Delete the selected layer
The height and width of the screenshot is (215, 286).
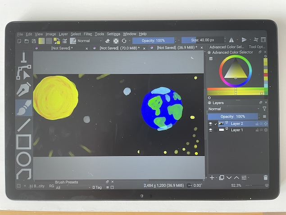(x=266, y=178)
